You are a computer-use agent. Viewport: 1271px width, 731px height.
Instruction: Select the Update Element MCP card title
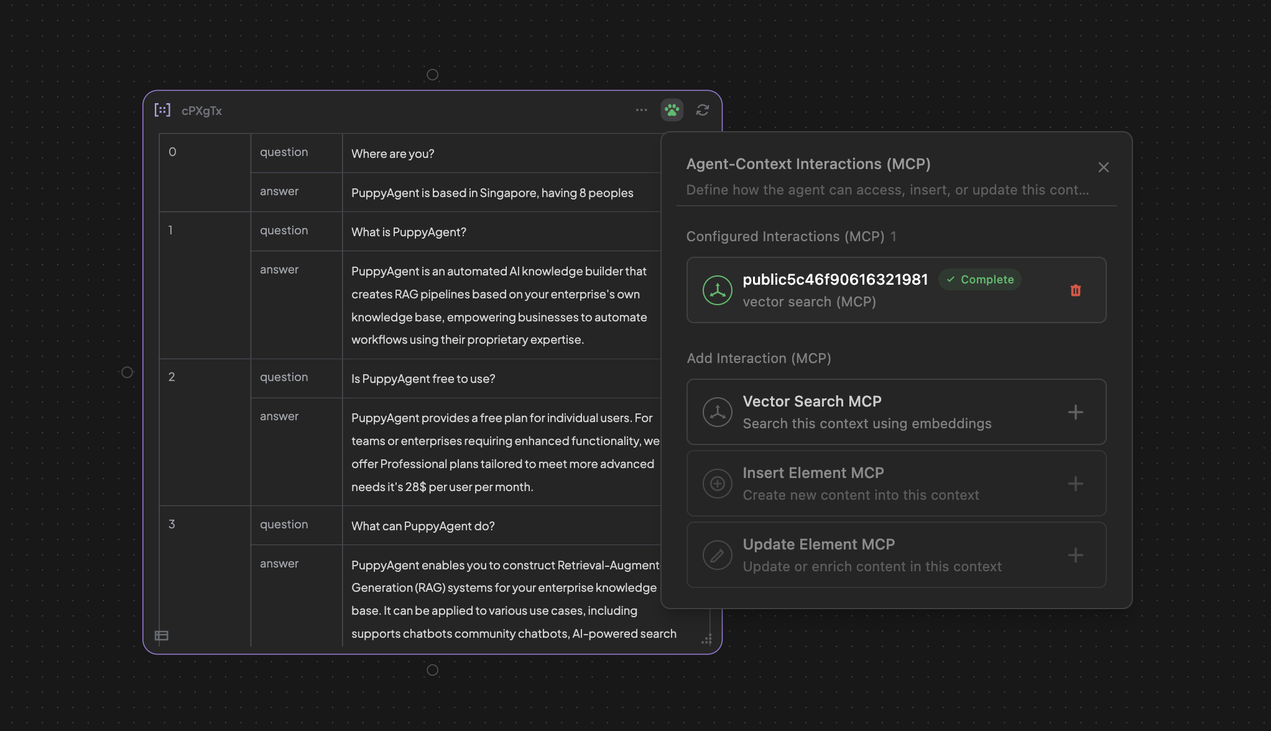click(x=819, y=545)
